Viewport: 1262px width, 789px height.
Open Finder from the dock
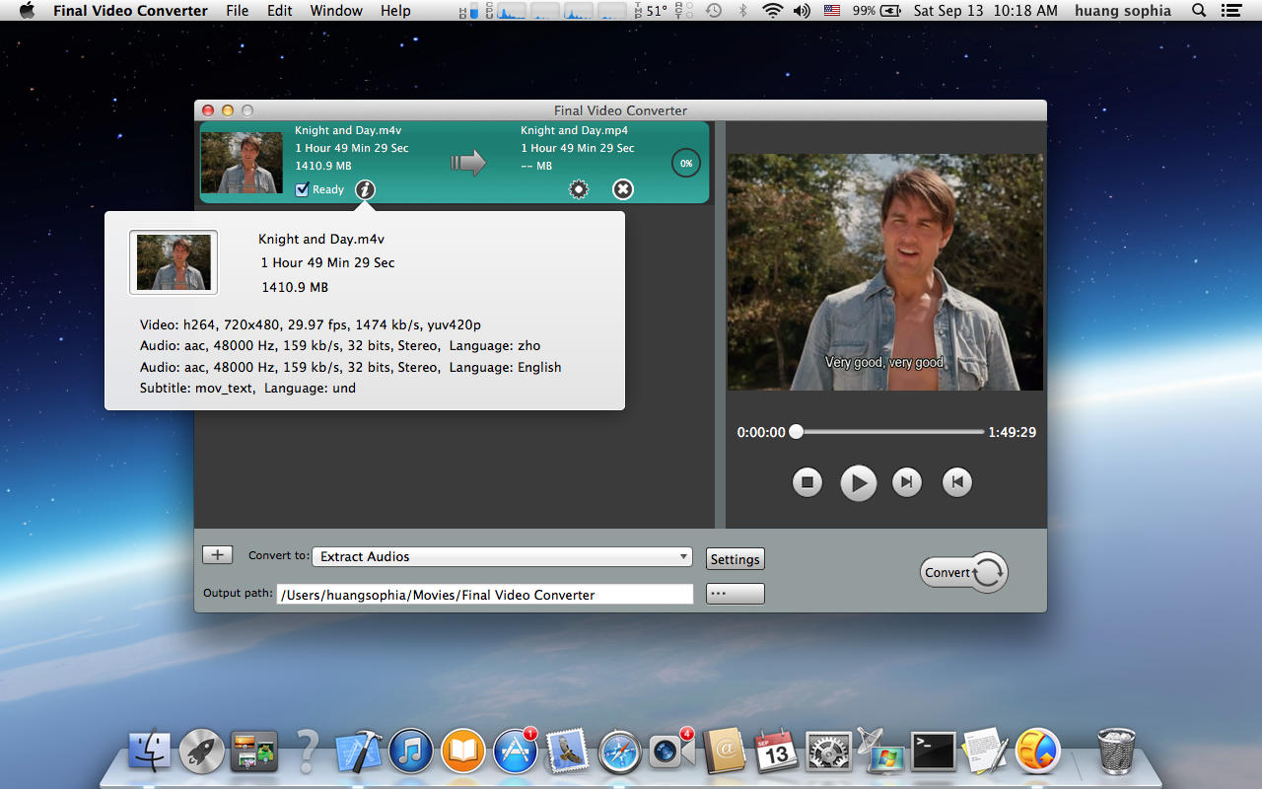coord(152,752)
